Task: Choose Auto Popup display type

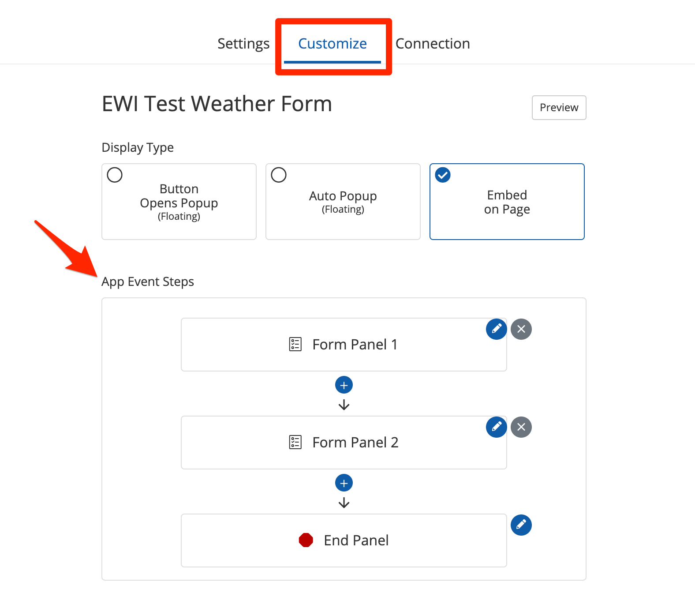Action: click(x=343, y=202)
